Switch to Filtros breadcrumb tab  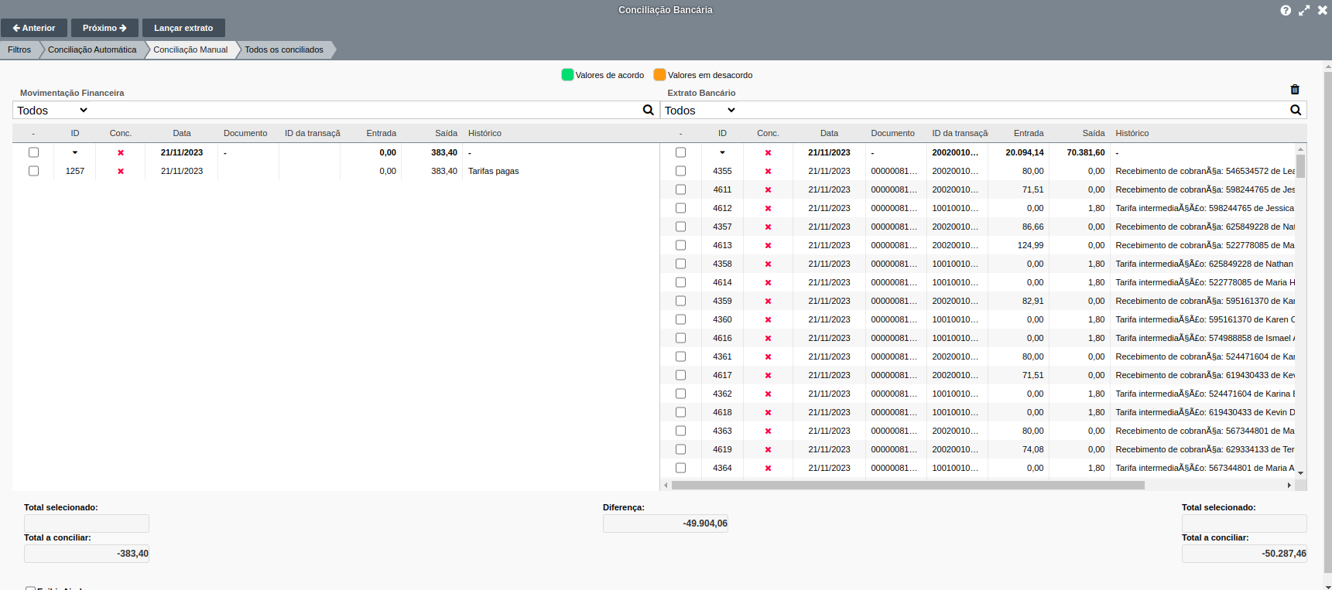coord(19,49)
